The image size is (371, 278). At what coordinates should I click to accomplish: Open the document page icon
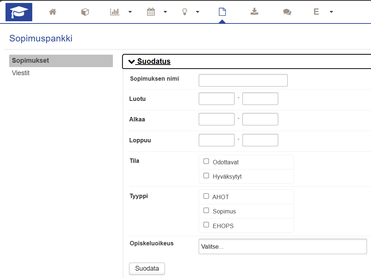tap(222, 12)
